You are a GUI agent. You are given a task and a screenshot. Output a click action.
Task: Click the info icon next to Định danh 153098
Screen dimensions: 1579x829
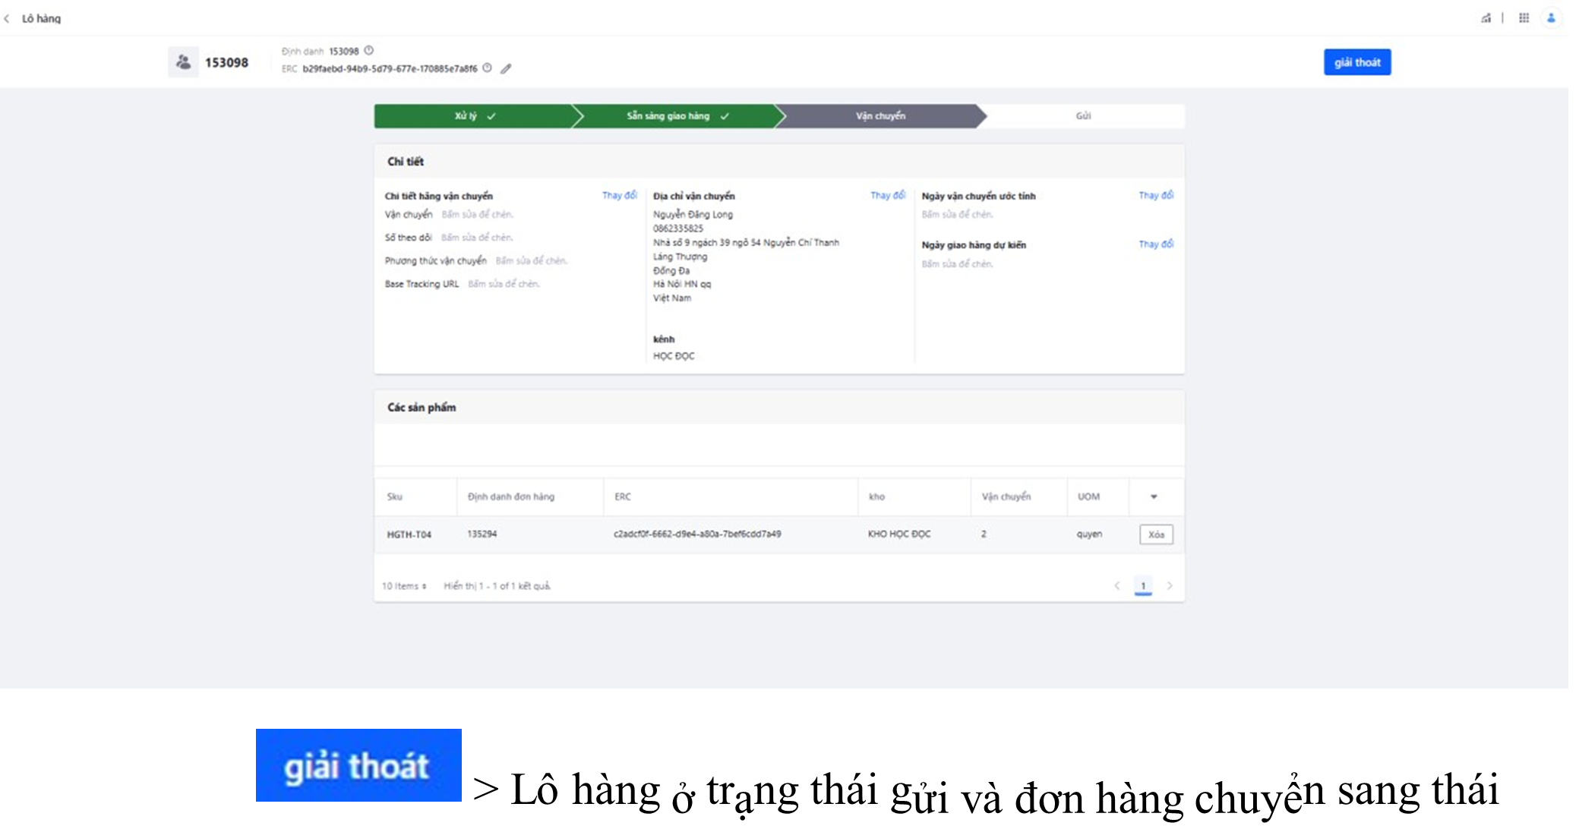[x=369, y=51]
